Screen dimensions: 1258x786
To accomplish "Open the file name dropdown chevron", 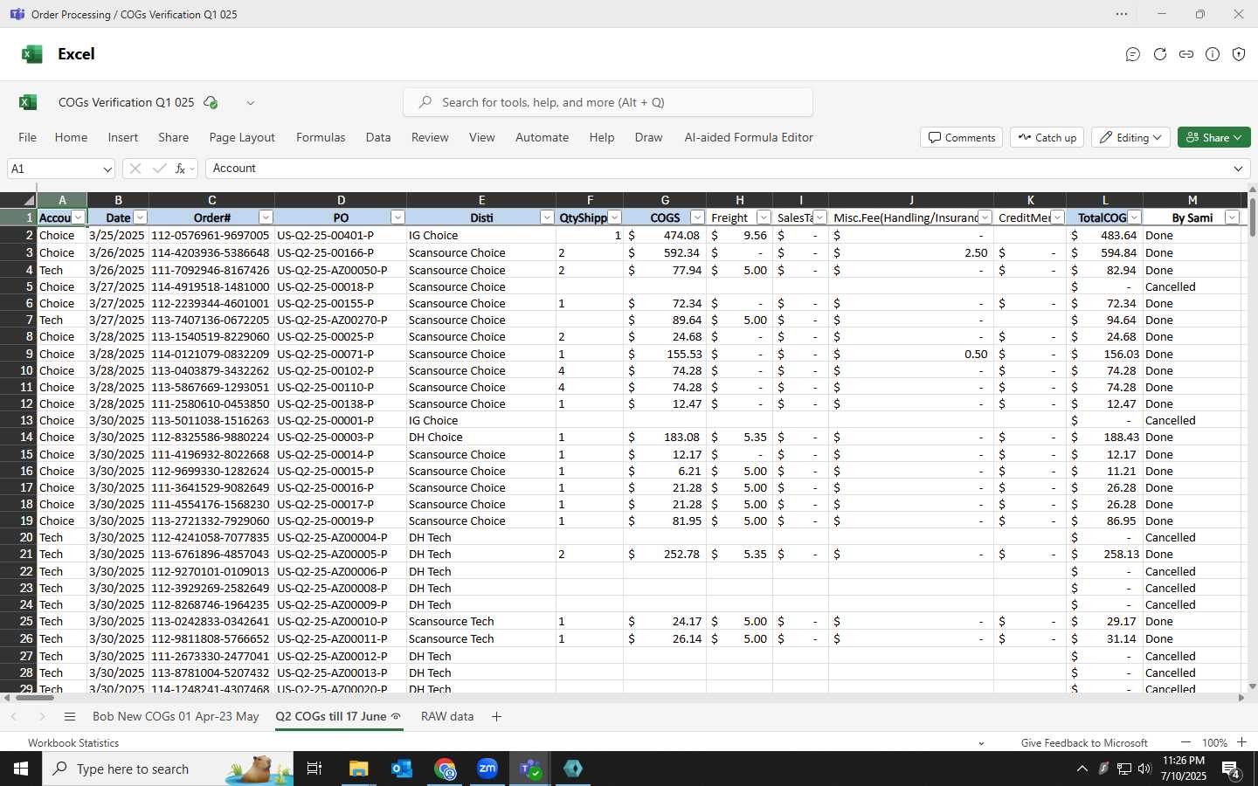I will pyautogui.click(x=251, y=102).
